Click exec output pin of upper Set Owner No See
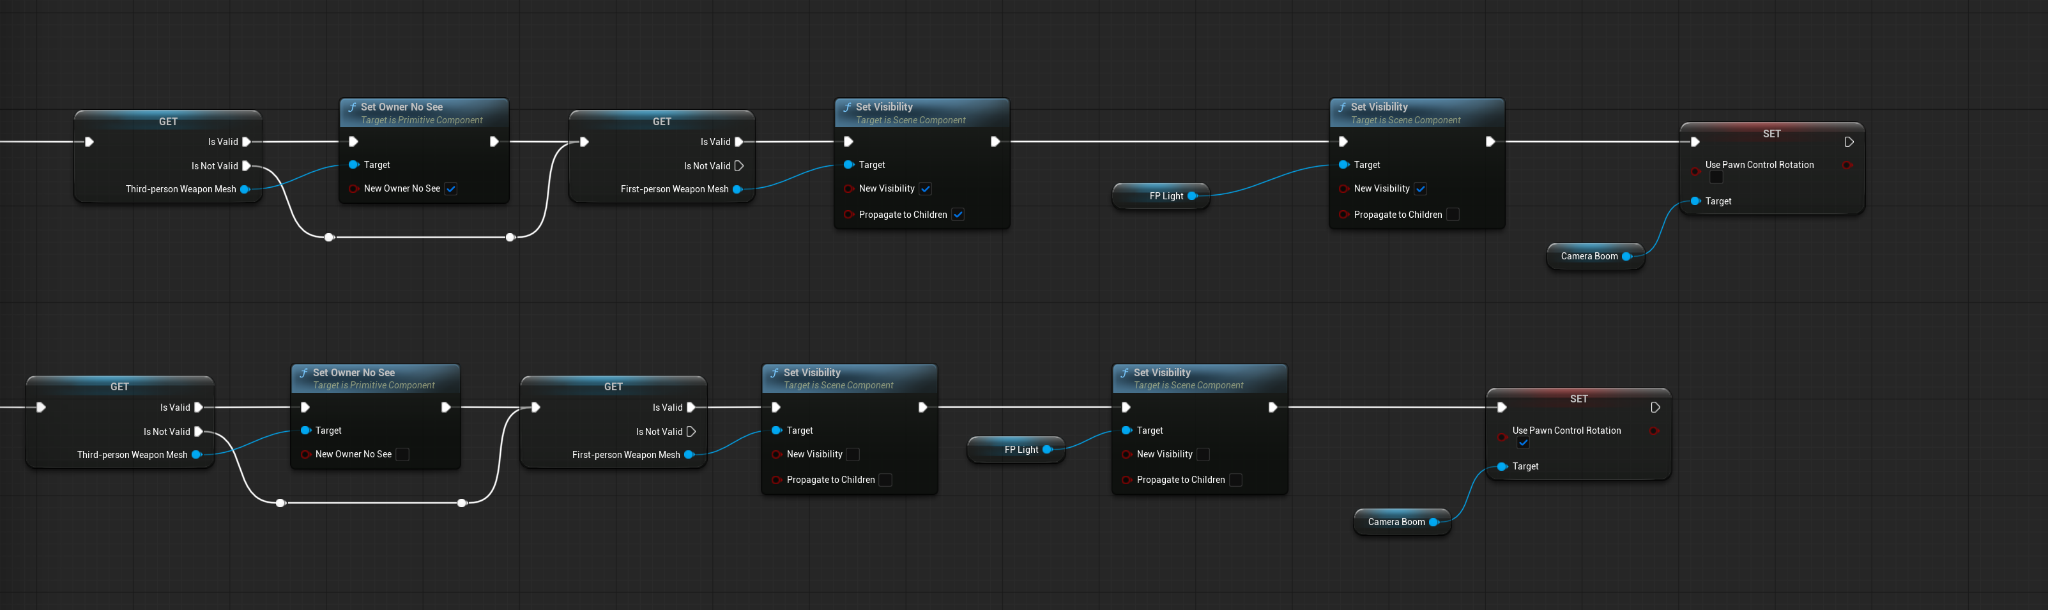2048x610 pixels. click(494, 142)
